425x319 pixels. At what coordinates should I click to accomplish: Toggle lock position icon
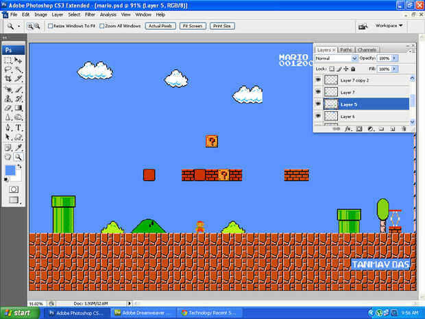click(x=346, y=69)
